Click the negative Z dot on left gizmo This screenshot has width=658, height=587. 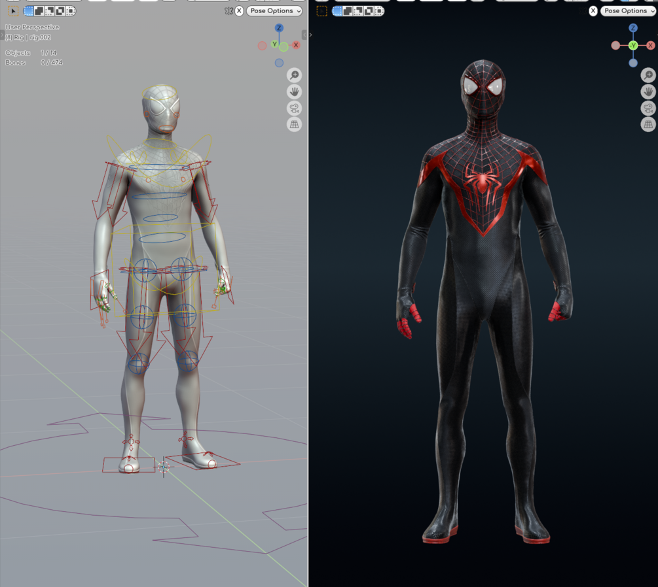click(x=279, y=63)
